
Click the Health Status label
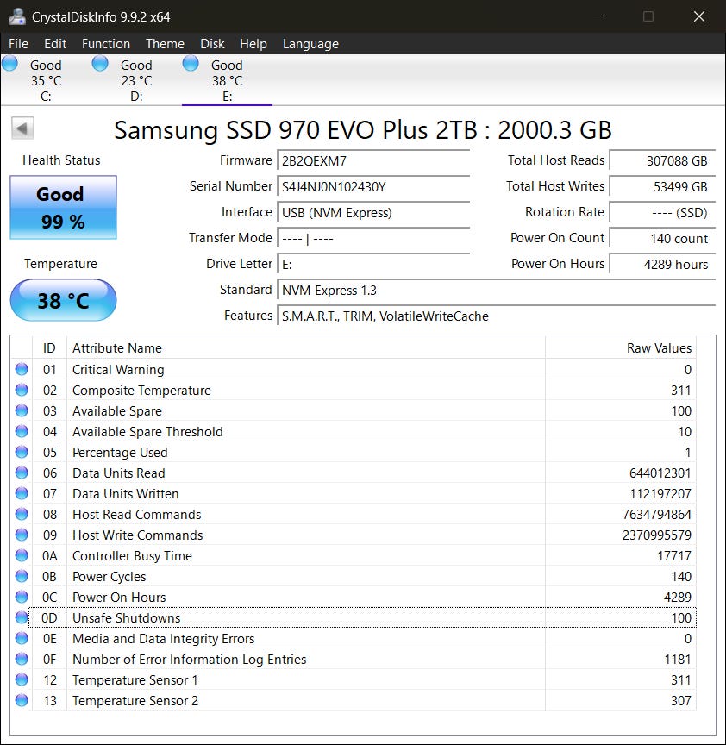tap(61, 160)
